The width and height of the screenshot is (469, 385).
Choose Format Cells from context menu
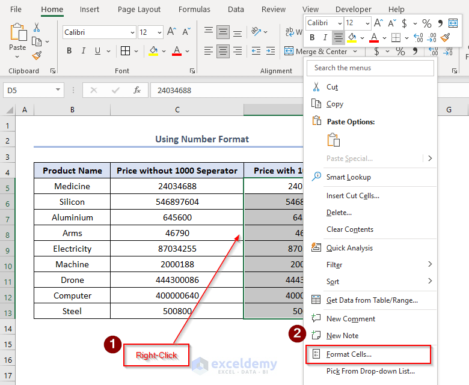pos(349,354)
